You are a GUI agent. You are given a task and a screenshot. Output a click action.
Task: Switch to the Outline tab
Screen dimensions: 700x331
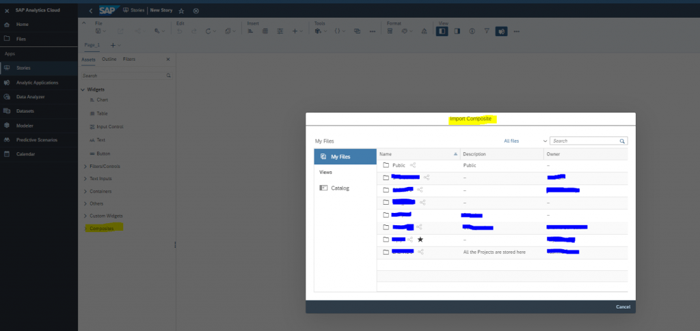click(109, 59)
